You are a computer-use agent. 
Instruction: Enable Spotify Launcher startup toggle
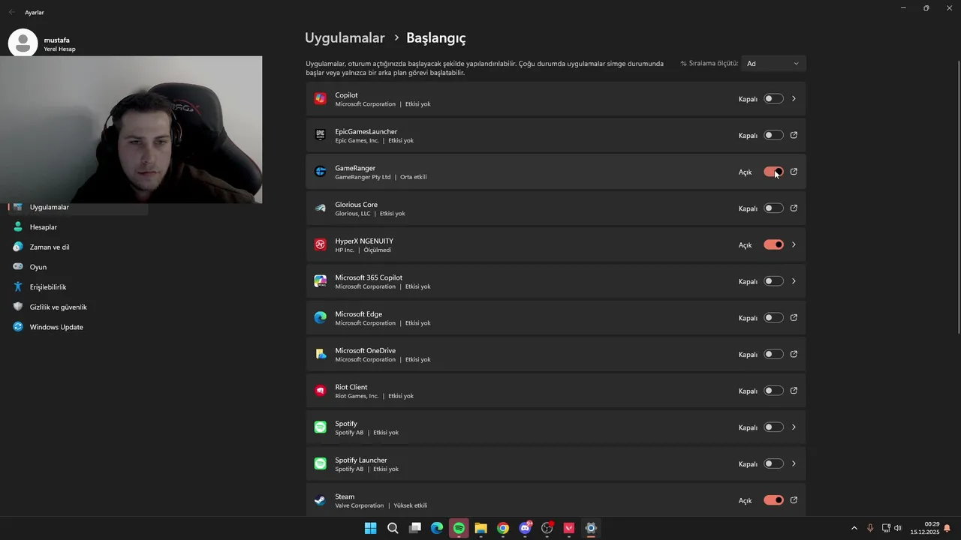click(x=773, y=463)
